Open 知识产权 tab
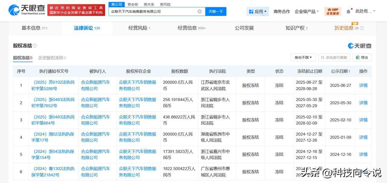The height and width of the screenshot is (183, 387). coord(297,28)
